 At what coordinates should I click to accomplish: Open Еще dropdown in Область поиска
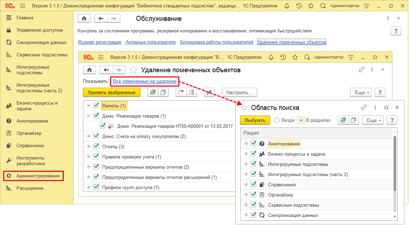coord(373,120)
